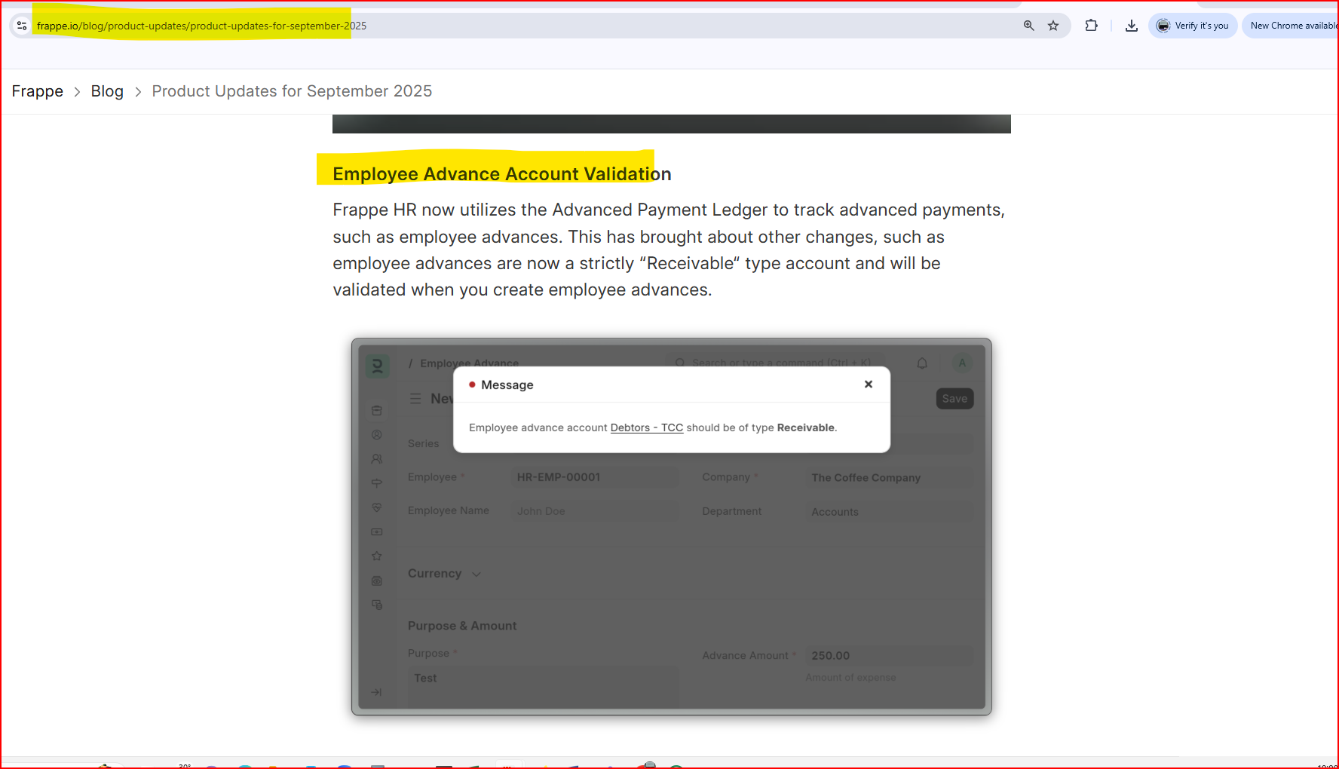Click the New Chrome available button

pyautogui.click(x=1292, y=26)
